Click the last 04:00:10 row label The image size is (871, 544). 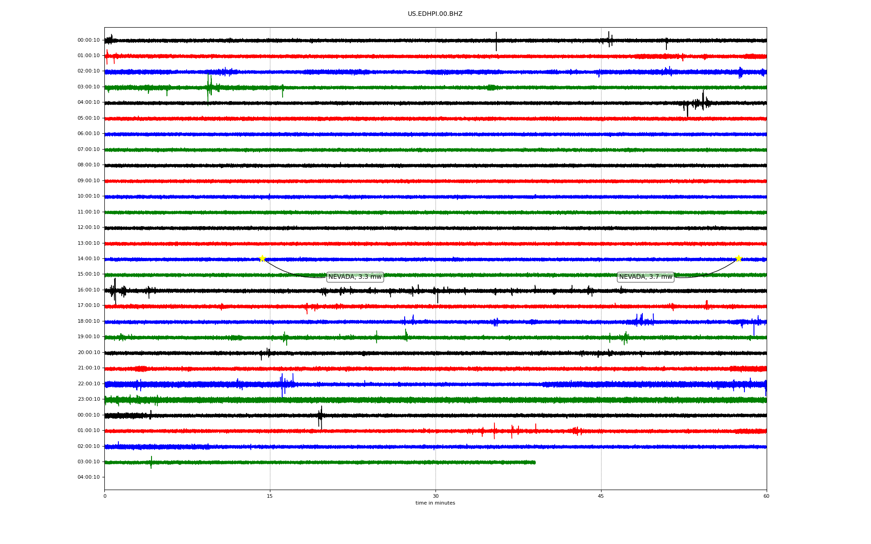(x=88, y=477)
